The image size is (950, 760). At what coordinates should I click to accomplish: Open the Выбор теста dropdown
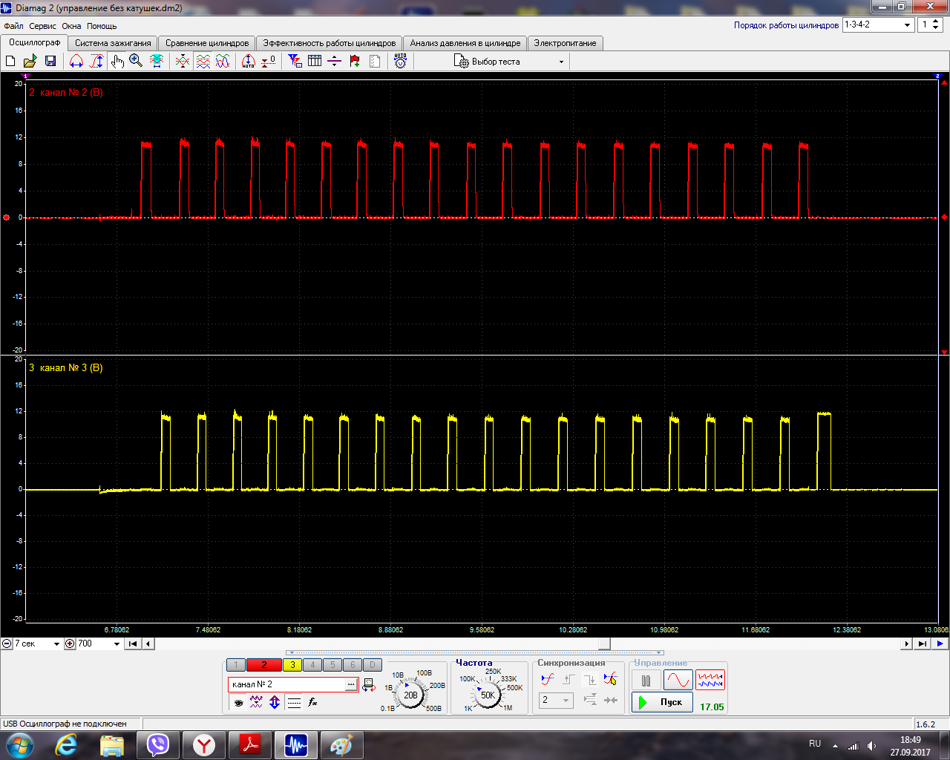(509, 62)
